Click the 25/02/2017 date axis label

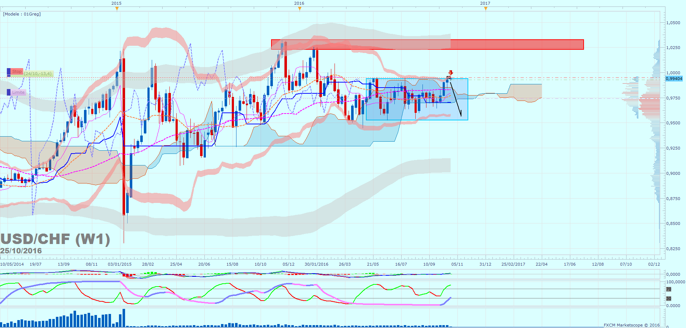(513, 264)
